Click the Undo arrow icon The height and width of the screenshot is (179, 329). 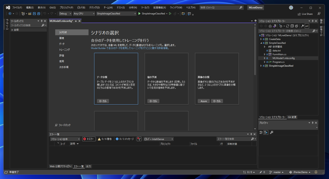click(x=45, y=14)
